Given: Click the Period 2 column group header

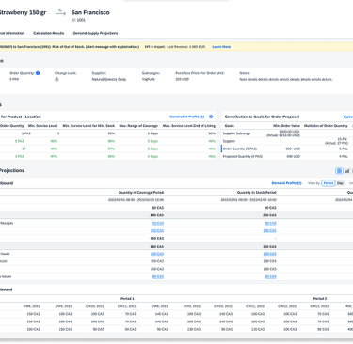Looking at the screenshot, I should click(320, 299).
